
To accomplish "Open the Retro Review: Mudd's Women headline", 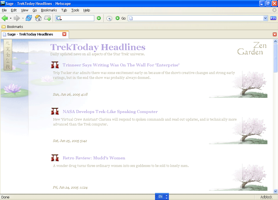I will 94,158.
